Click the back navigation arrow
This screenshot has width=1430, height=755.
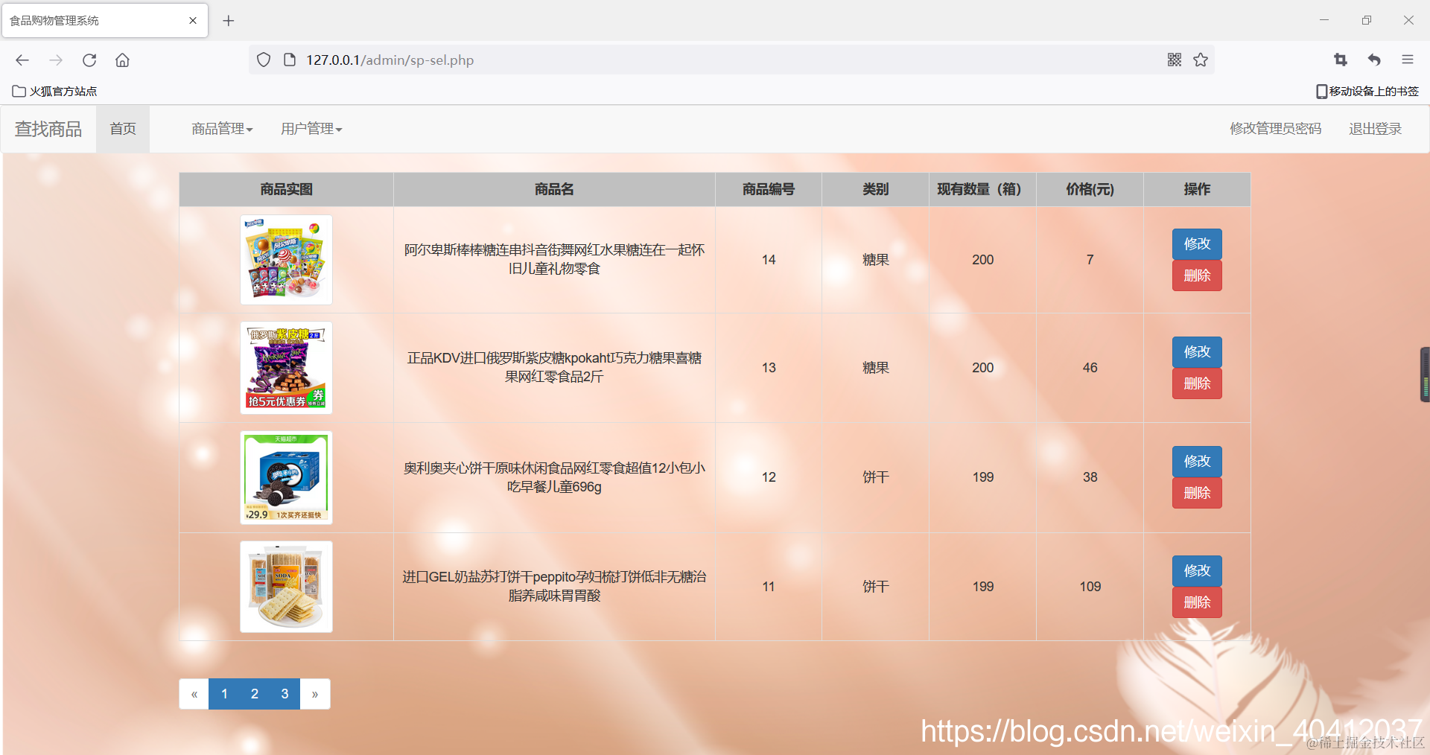point(22,60)
